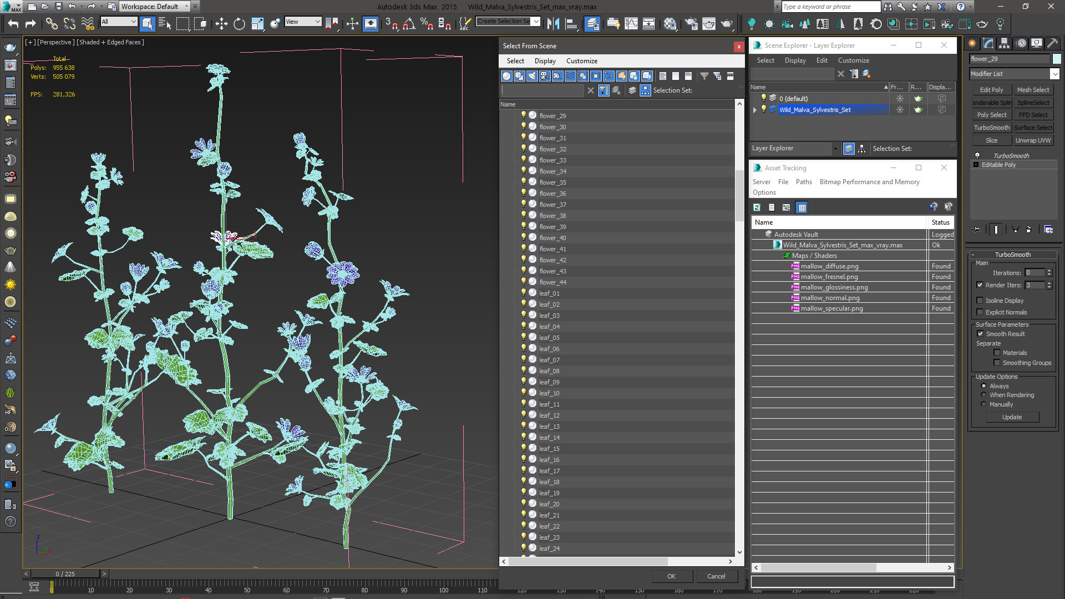The image size is (1065, 599).
Task: Click the Render Production teapot icon
Action: click(x=727, y=23)
